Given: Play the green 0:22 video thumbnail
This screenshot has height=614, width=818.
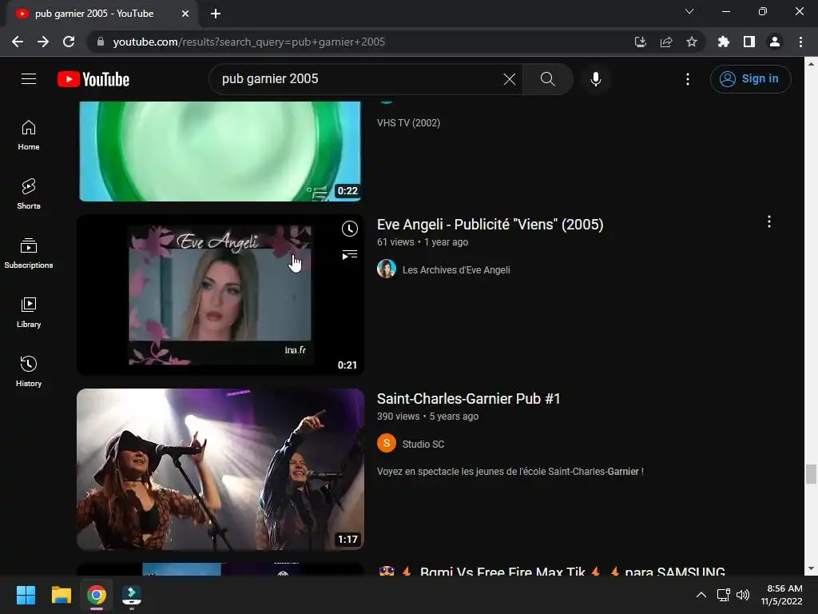Looking at the screenshot, I should (220, 151).
